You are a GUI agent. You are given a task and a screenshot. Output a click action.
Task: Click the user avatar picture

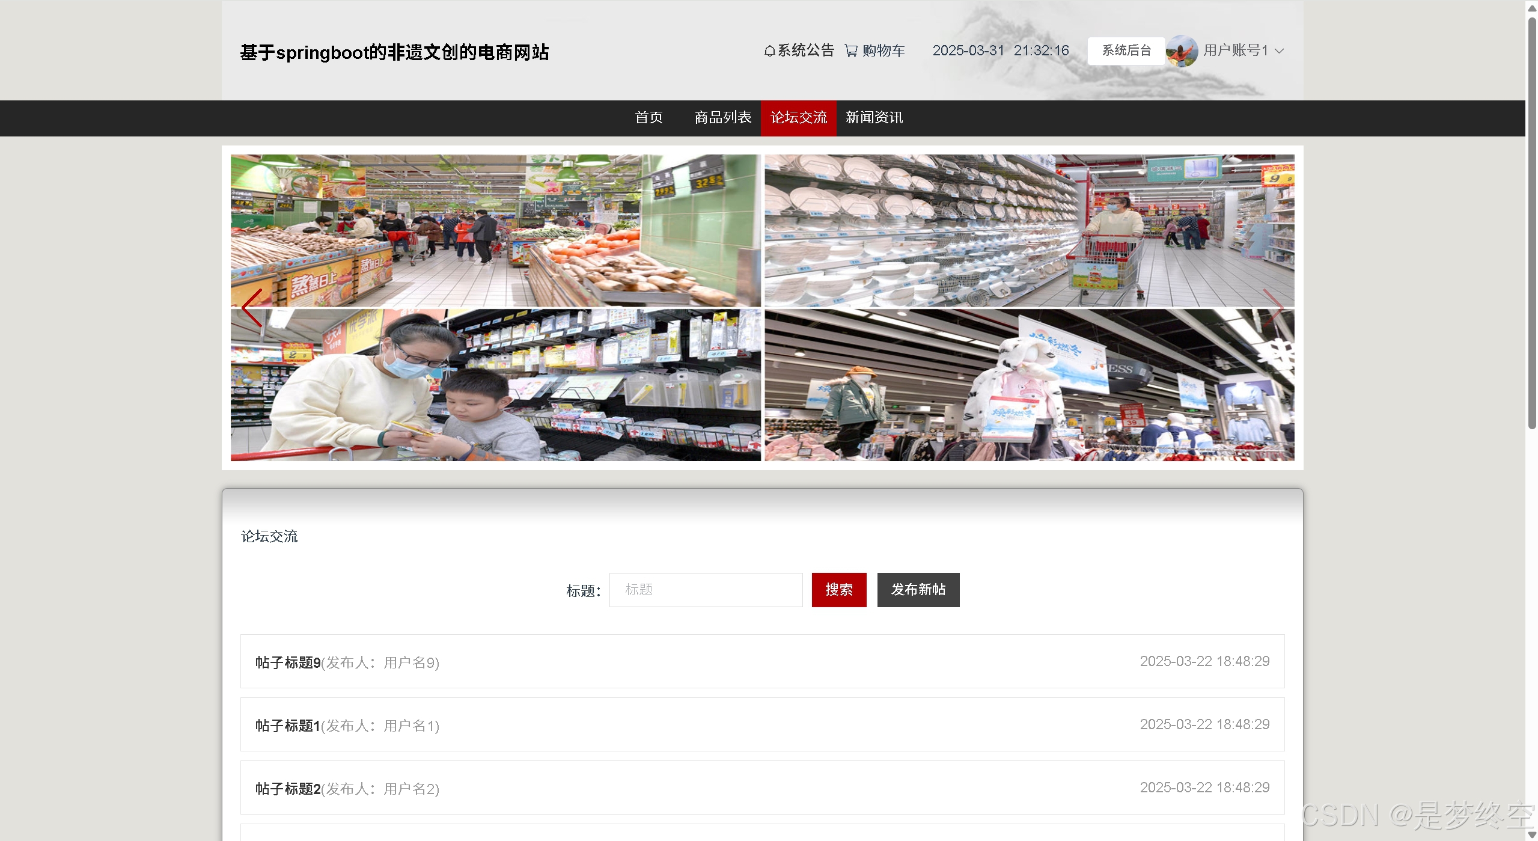pos(1181,50)
